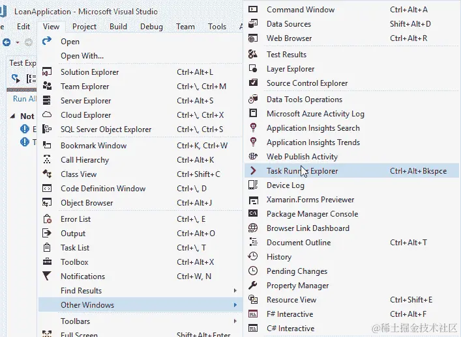Click the Task List clipboard icon

point(47,247)
